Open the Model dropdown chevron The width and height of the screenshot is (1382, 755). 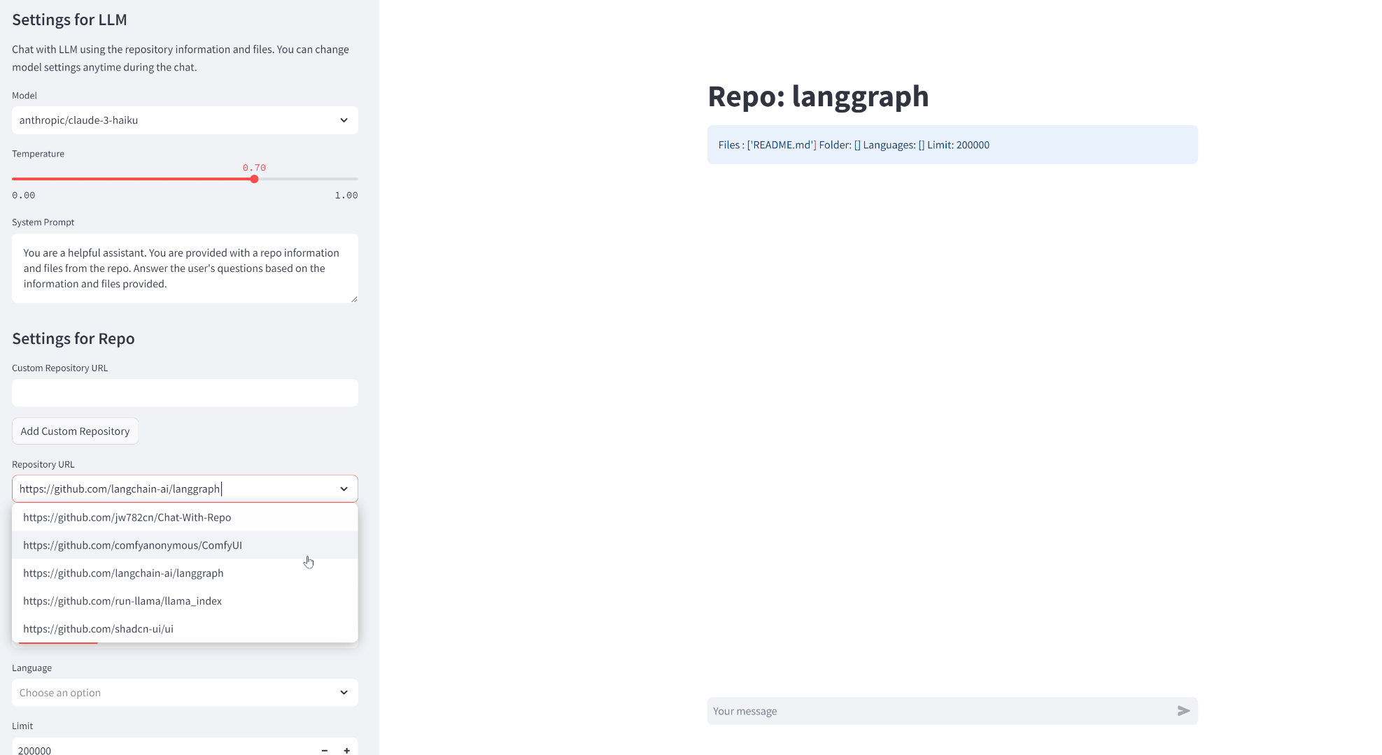click(344, 120)
